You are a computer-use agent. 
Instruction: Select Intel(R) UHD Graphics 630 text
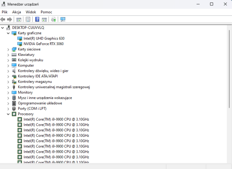[x=44, y=38]
